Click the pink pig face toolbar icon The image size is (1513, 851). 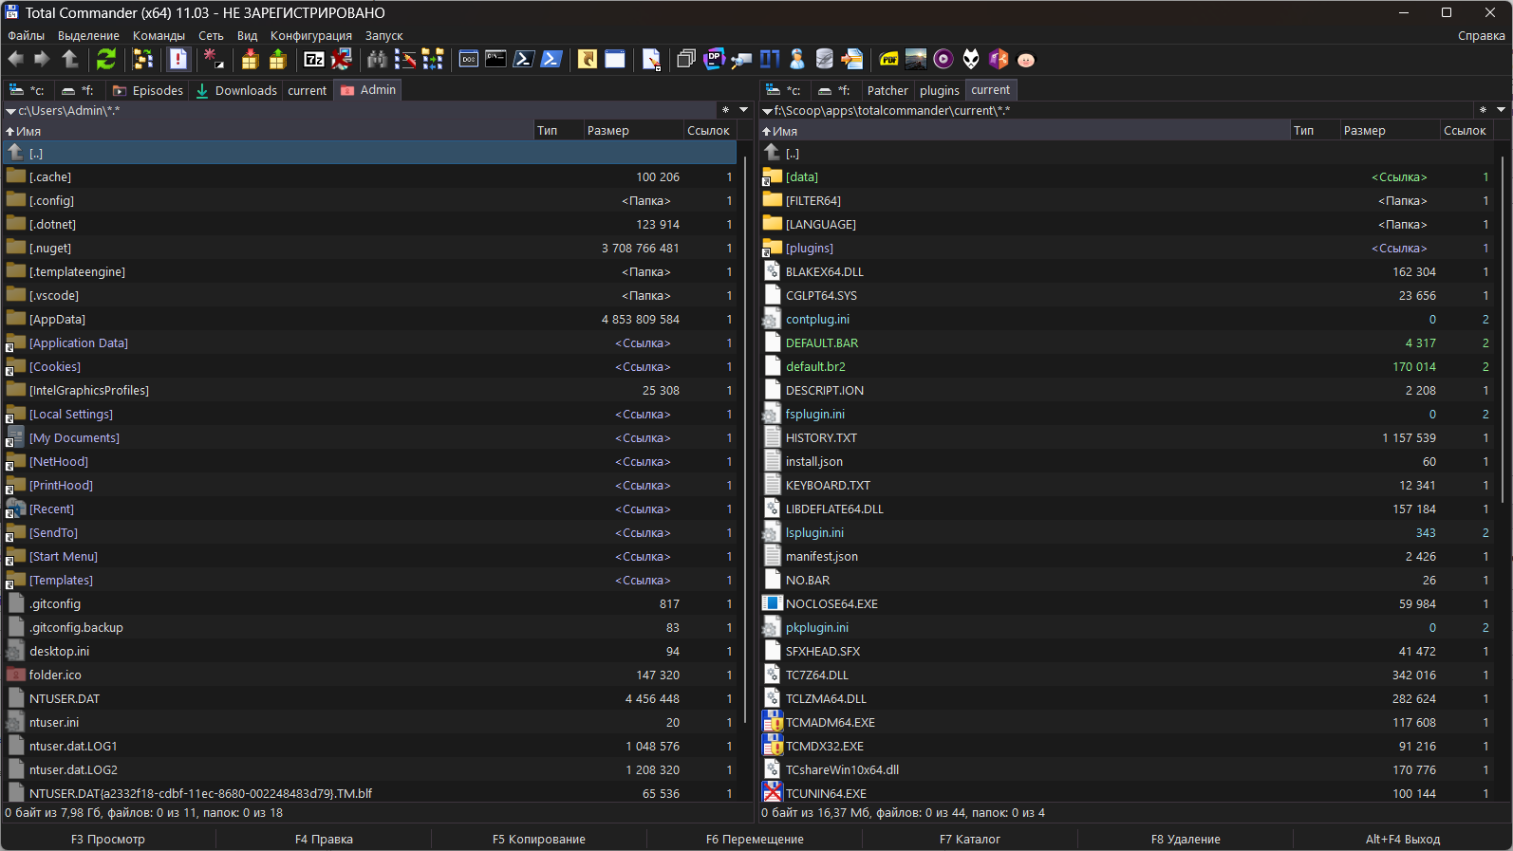1026,60
